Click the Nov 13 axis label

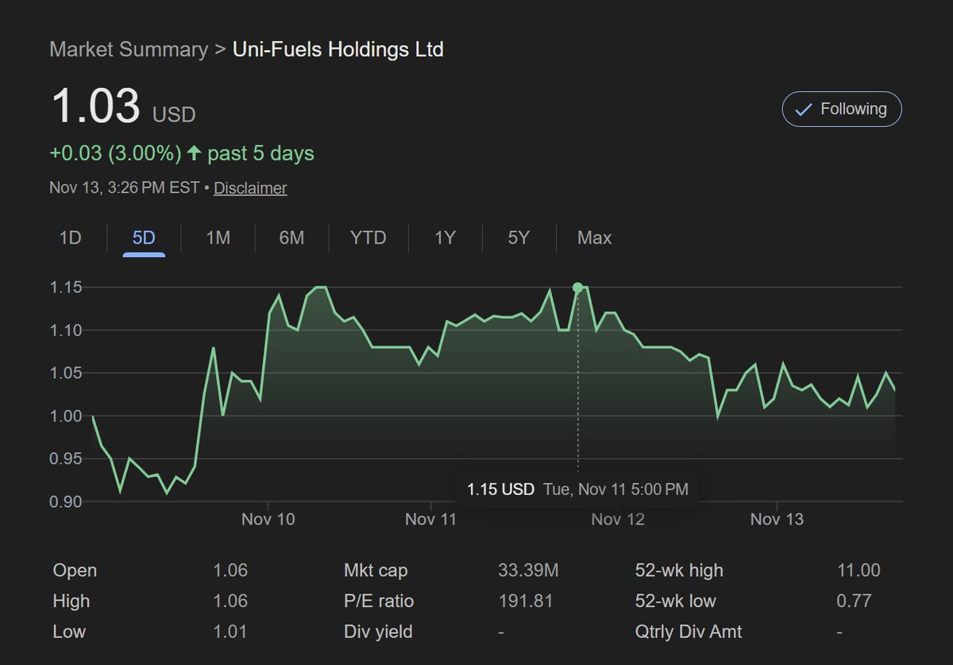(x=777, y=519)
